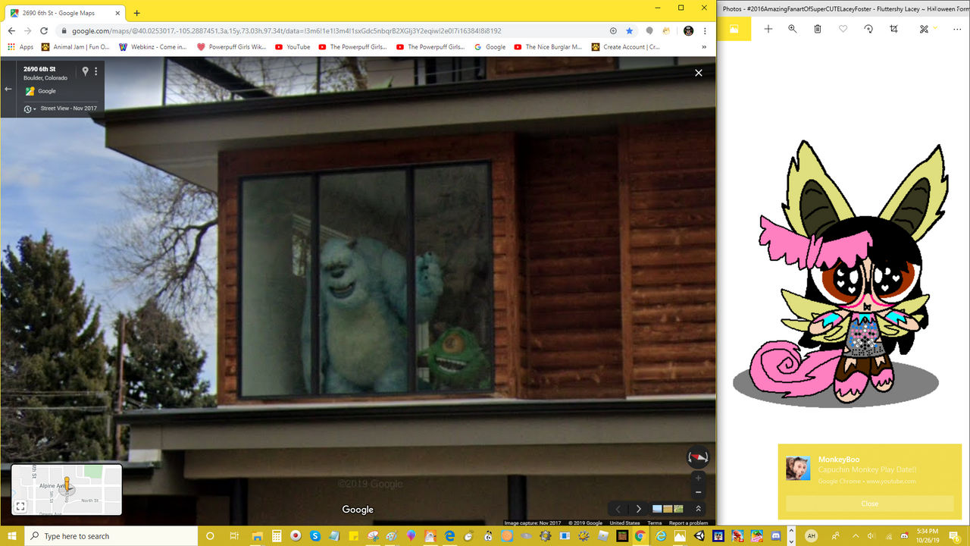Click the Street View compass
The image size is (970, 546).
pyautogui.click(x=698, y=457)
